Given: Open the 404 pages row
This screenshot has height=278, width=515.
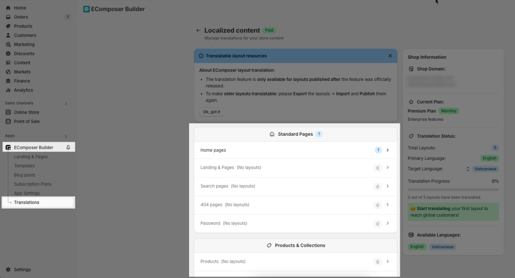Looking at the screenshot, I should tap(295, 205).
